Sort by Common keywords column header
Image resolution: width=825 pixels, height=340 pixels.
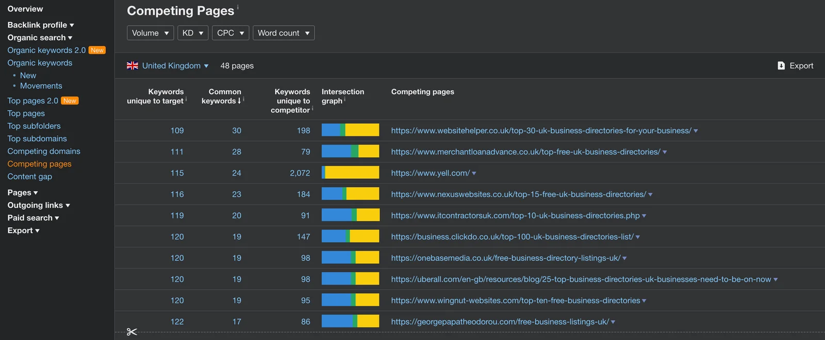point(222,96)
